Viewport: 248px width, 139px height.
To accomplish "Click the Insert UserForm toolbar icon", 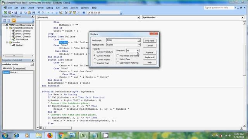I will click(10, 12).
